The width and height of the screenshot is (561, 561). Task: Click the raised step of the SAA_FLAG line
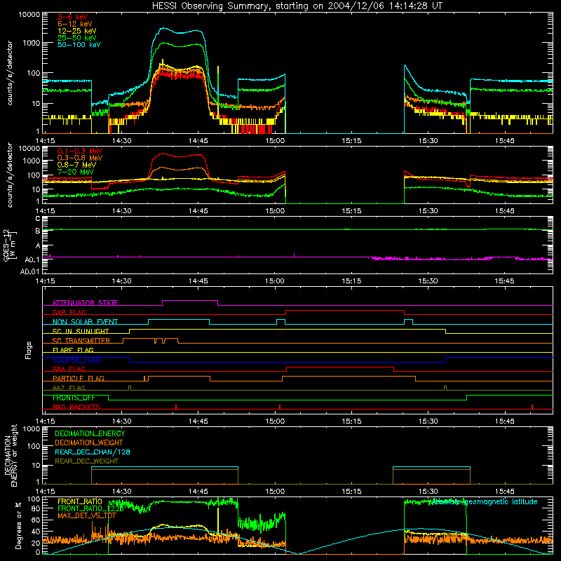[340, 367]
